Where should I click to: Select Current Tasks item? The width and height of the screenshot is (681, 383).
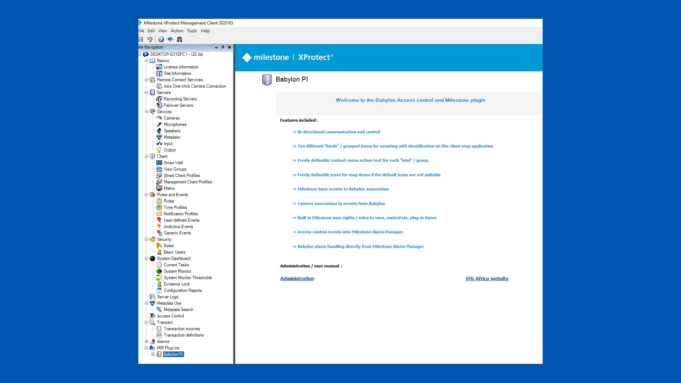[x=176, y=265]
